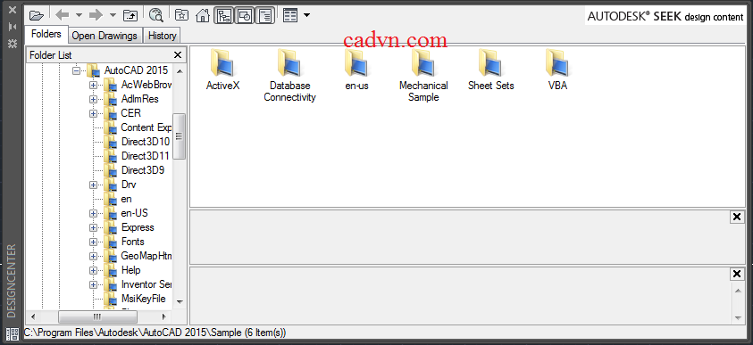Open the Database Connectivity folder icon

(289, 63)
